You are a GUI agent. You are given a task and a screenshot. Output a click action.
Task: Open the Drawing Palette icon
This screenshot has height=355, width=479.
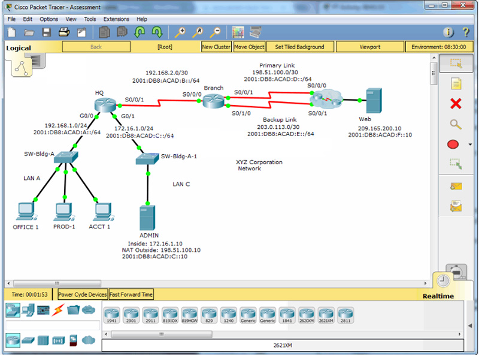(x=238, y=32)
